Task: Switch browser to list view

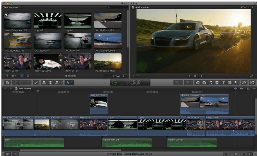Action: point(28,76)
